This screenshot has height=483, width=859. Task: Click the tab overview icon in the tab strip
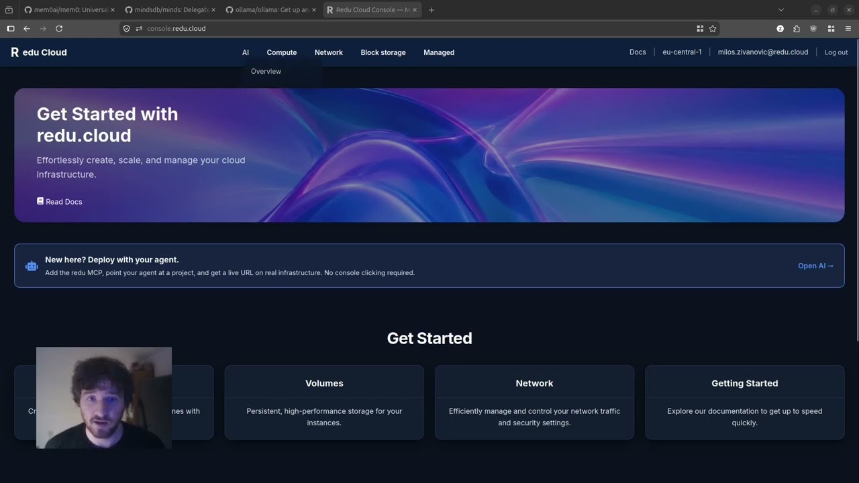(9, 10)
